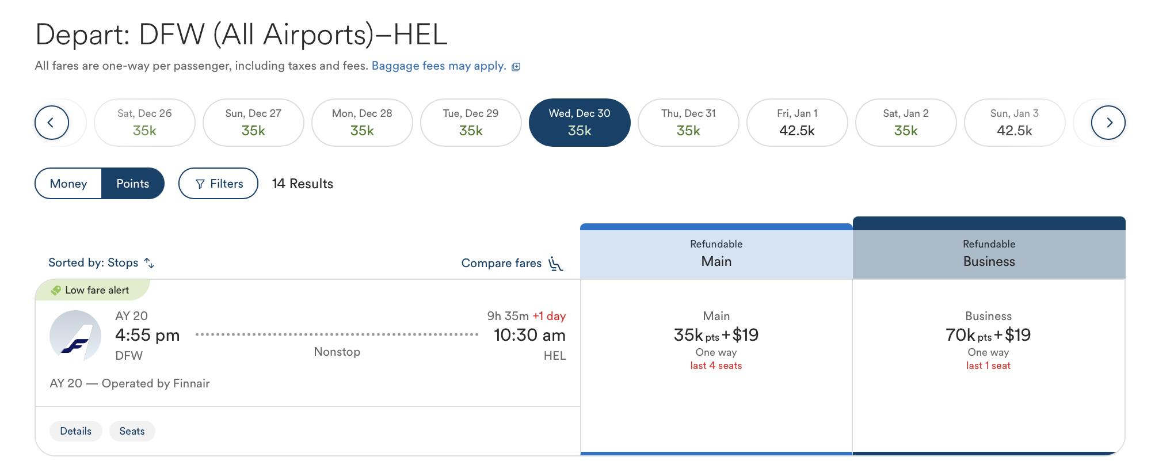The image size is (1174, 472).
Task: Open baggage fees info popup icon
Action: (x=516, y=67)
